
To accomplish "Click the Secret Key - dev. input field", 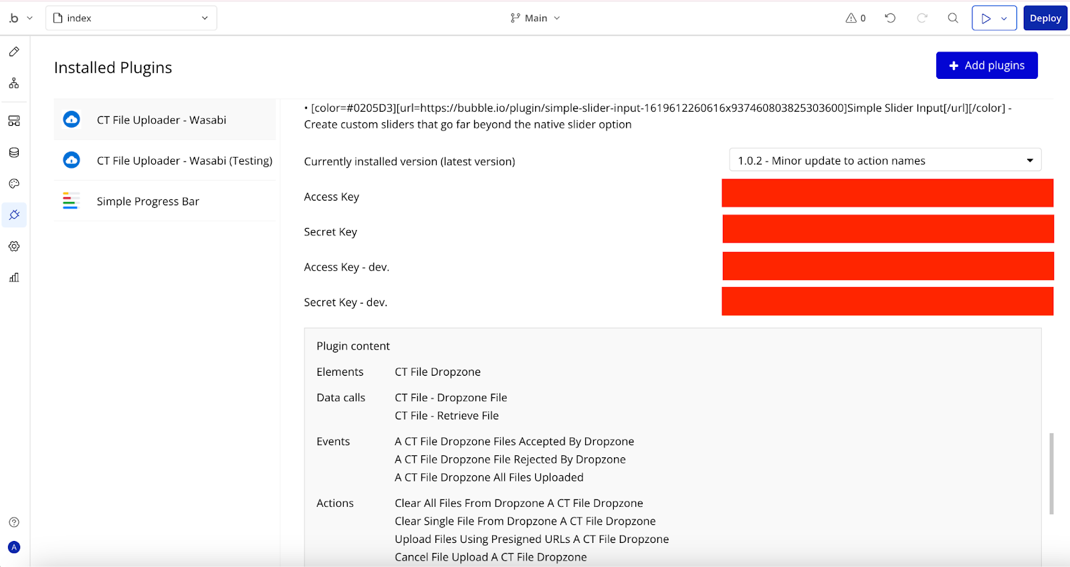I will (x=887, y=301).
